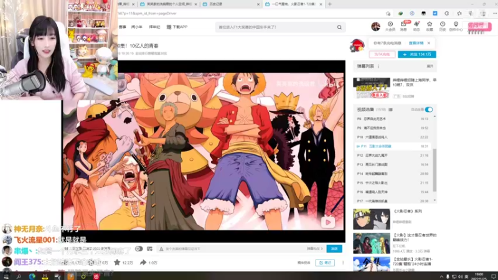This screenshot has width=498, height=280.
Task: Click the blue 发送 send button
Action: pos(334,248)
